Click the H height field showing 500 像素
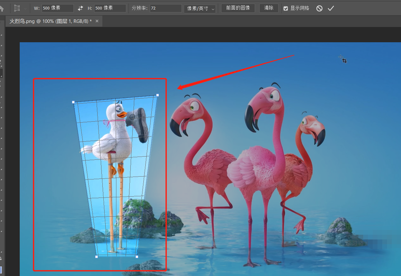401x276 pixels. tap(110, 8)
